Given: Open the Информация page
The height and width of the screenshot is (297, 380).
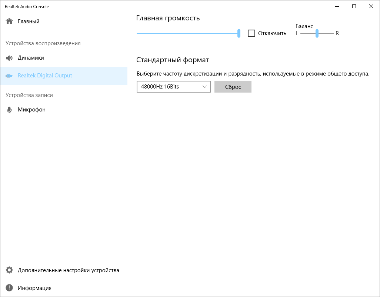Looking at the screenshot, I should tap(34, 288).
